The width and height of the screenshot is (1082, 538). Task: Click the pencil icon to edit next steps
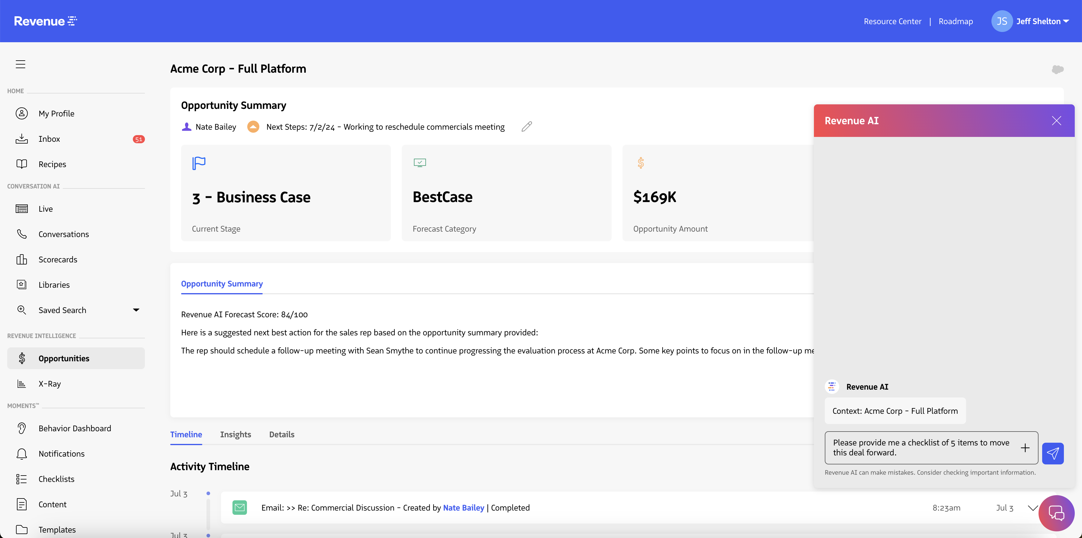click(527, 126)
